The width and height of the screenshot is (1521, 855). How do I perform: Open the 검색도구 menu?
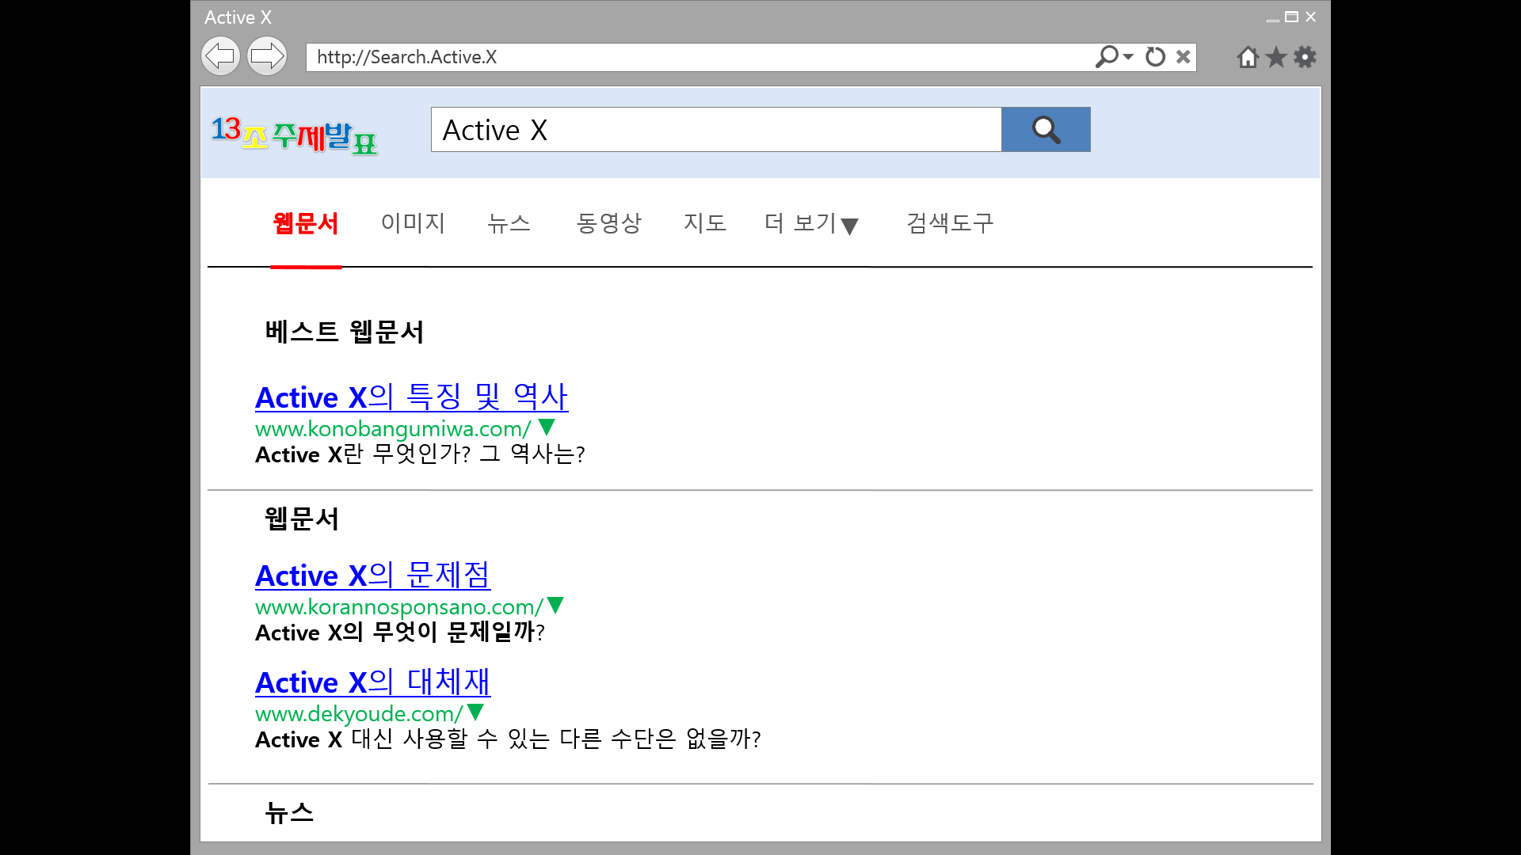tap(950, 223)
